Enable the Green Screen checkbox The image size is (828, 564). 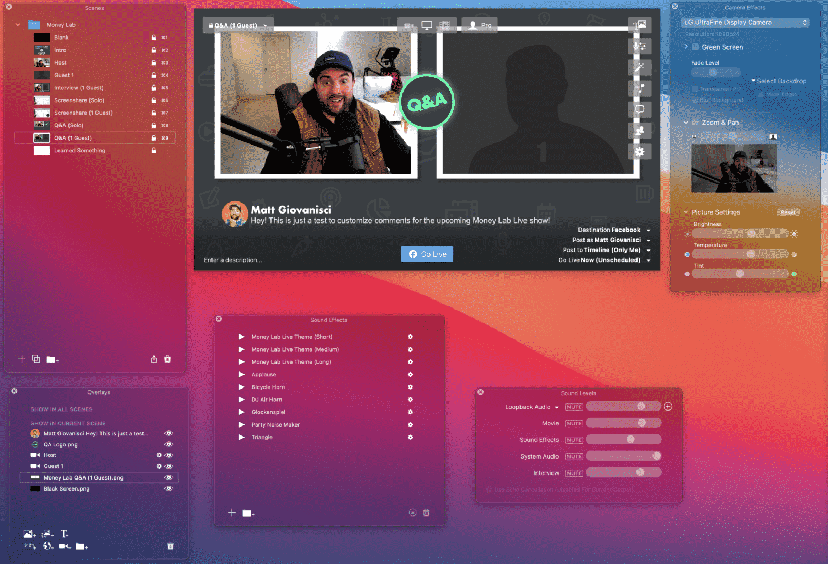696,47
